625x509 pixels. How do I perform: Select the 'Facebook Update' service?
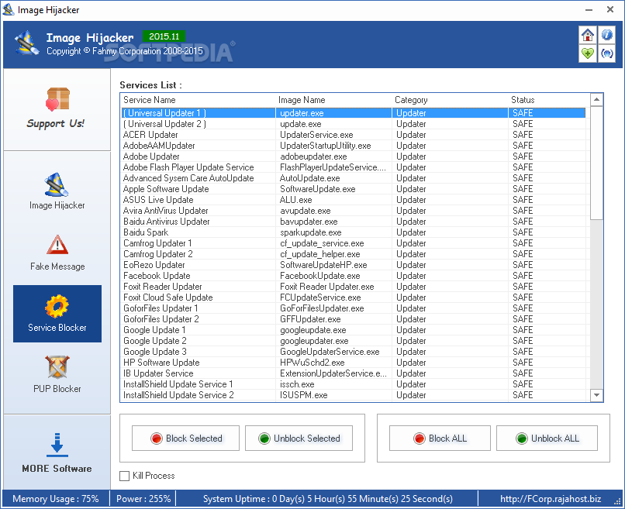[354, 276]
